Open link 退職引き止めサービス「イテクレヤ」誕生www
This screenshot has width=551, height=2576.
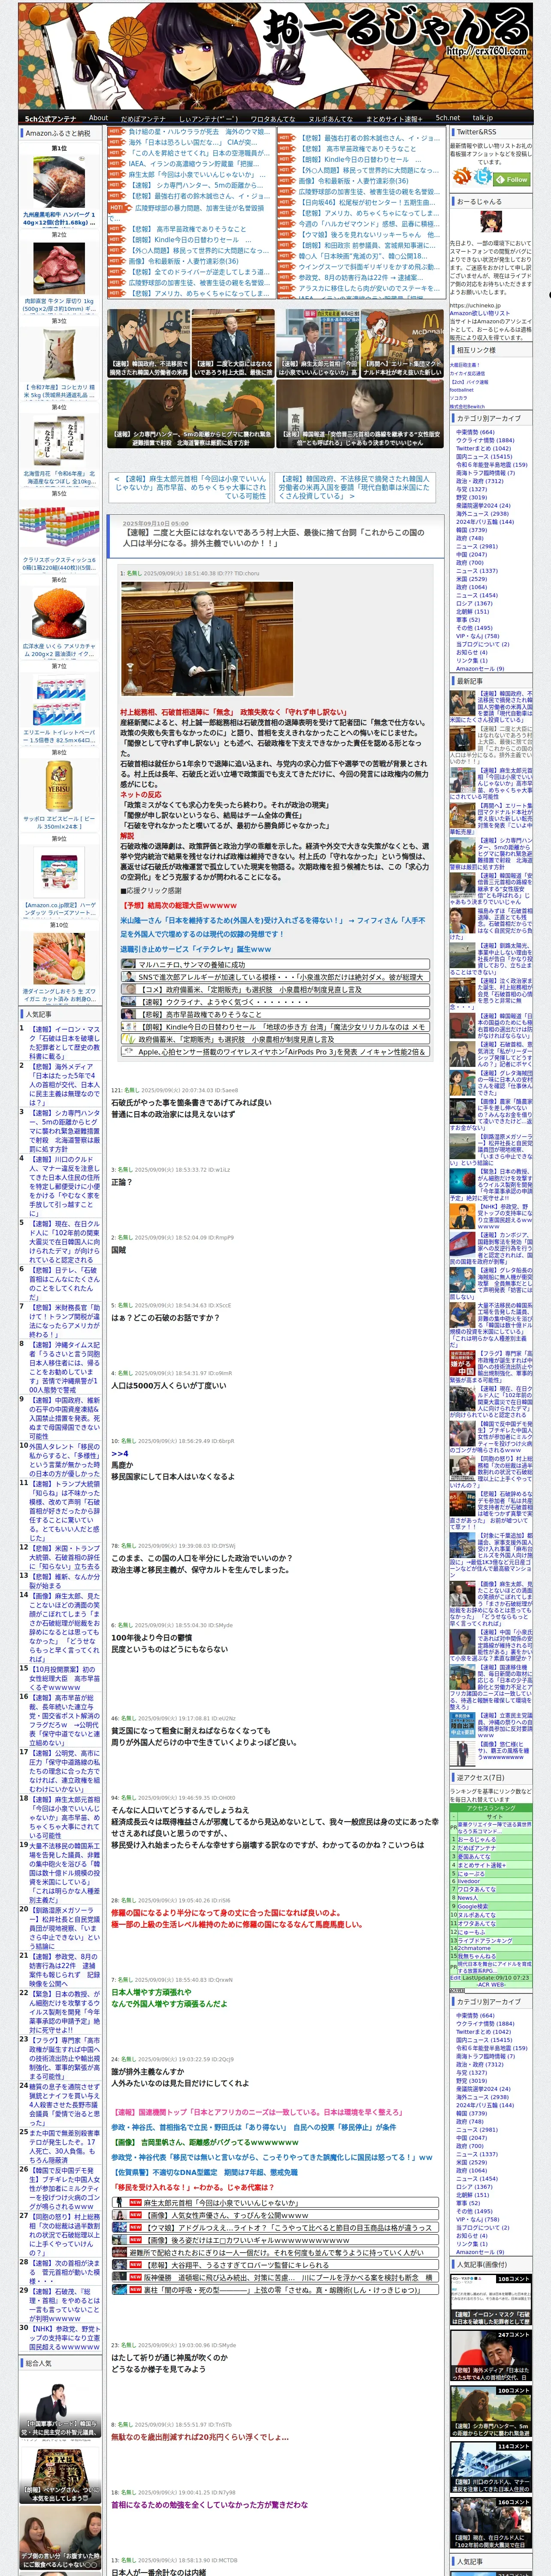click(196, 949)
